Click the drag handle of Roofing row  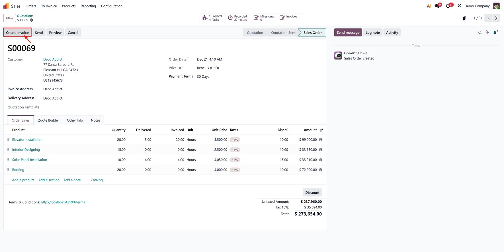point(8,170)
